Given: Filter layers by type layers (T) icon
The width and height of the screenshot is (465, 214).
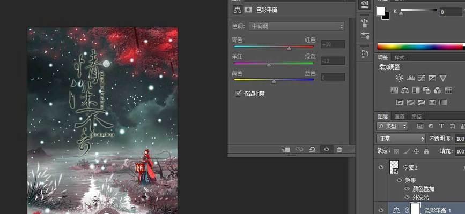Looking at the screenshot, I should 441,126.
